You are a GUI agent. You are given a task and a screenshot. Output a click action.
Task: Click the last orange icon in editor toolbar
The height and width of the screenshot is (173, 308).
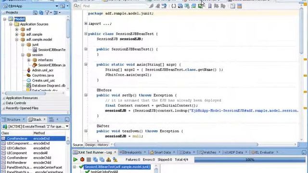pyautogui.click(x=240, y=6)
